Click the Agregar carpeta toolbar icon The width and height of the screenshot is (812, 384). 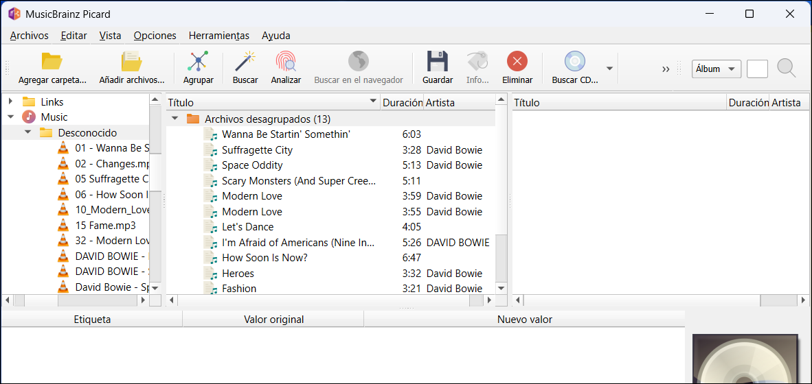coord(52,62)
